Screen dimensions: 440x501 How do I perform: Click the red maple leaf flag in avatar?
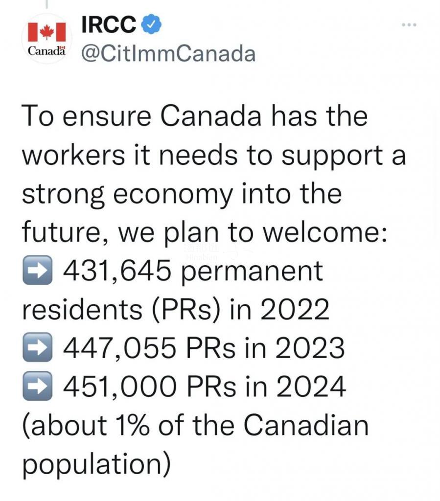click(x=46, y=32)
